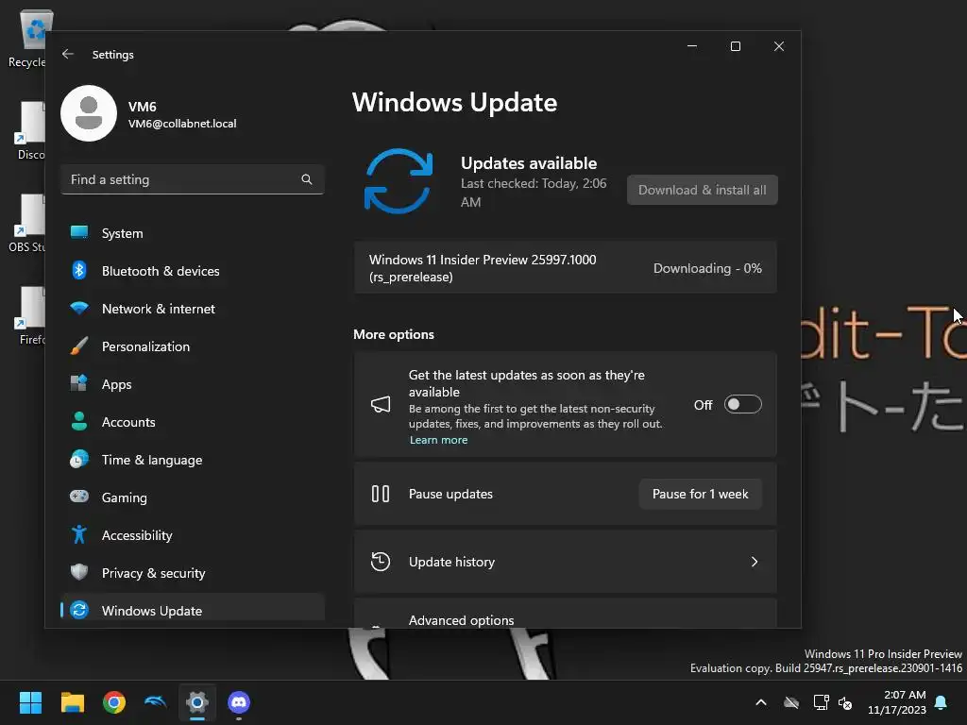Click Pause for 1 week button
Image resolution: width=967 pixels, height=725 pixels.
tap(701, 494)
